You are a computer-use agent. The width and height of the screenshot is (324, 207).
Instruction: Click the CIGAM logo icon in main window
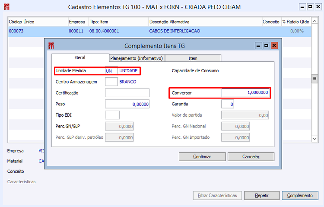[x=6, y=7]
